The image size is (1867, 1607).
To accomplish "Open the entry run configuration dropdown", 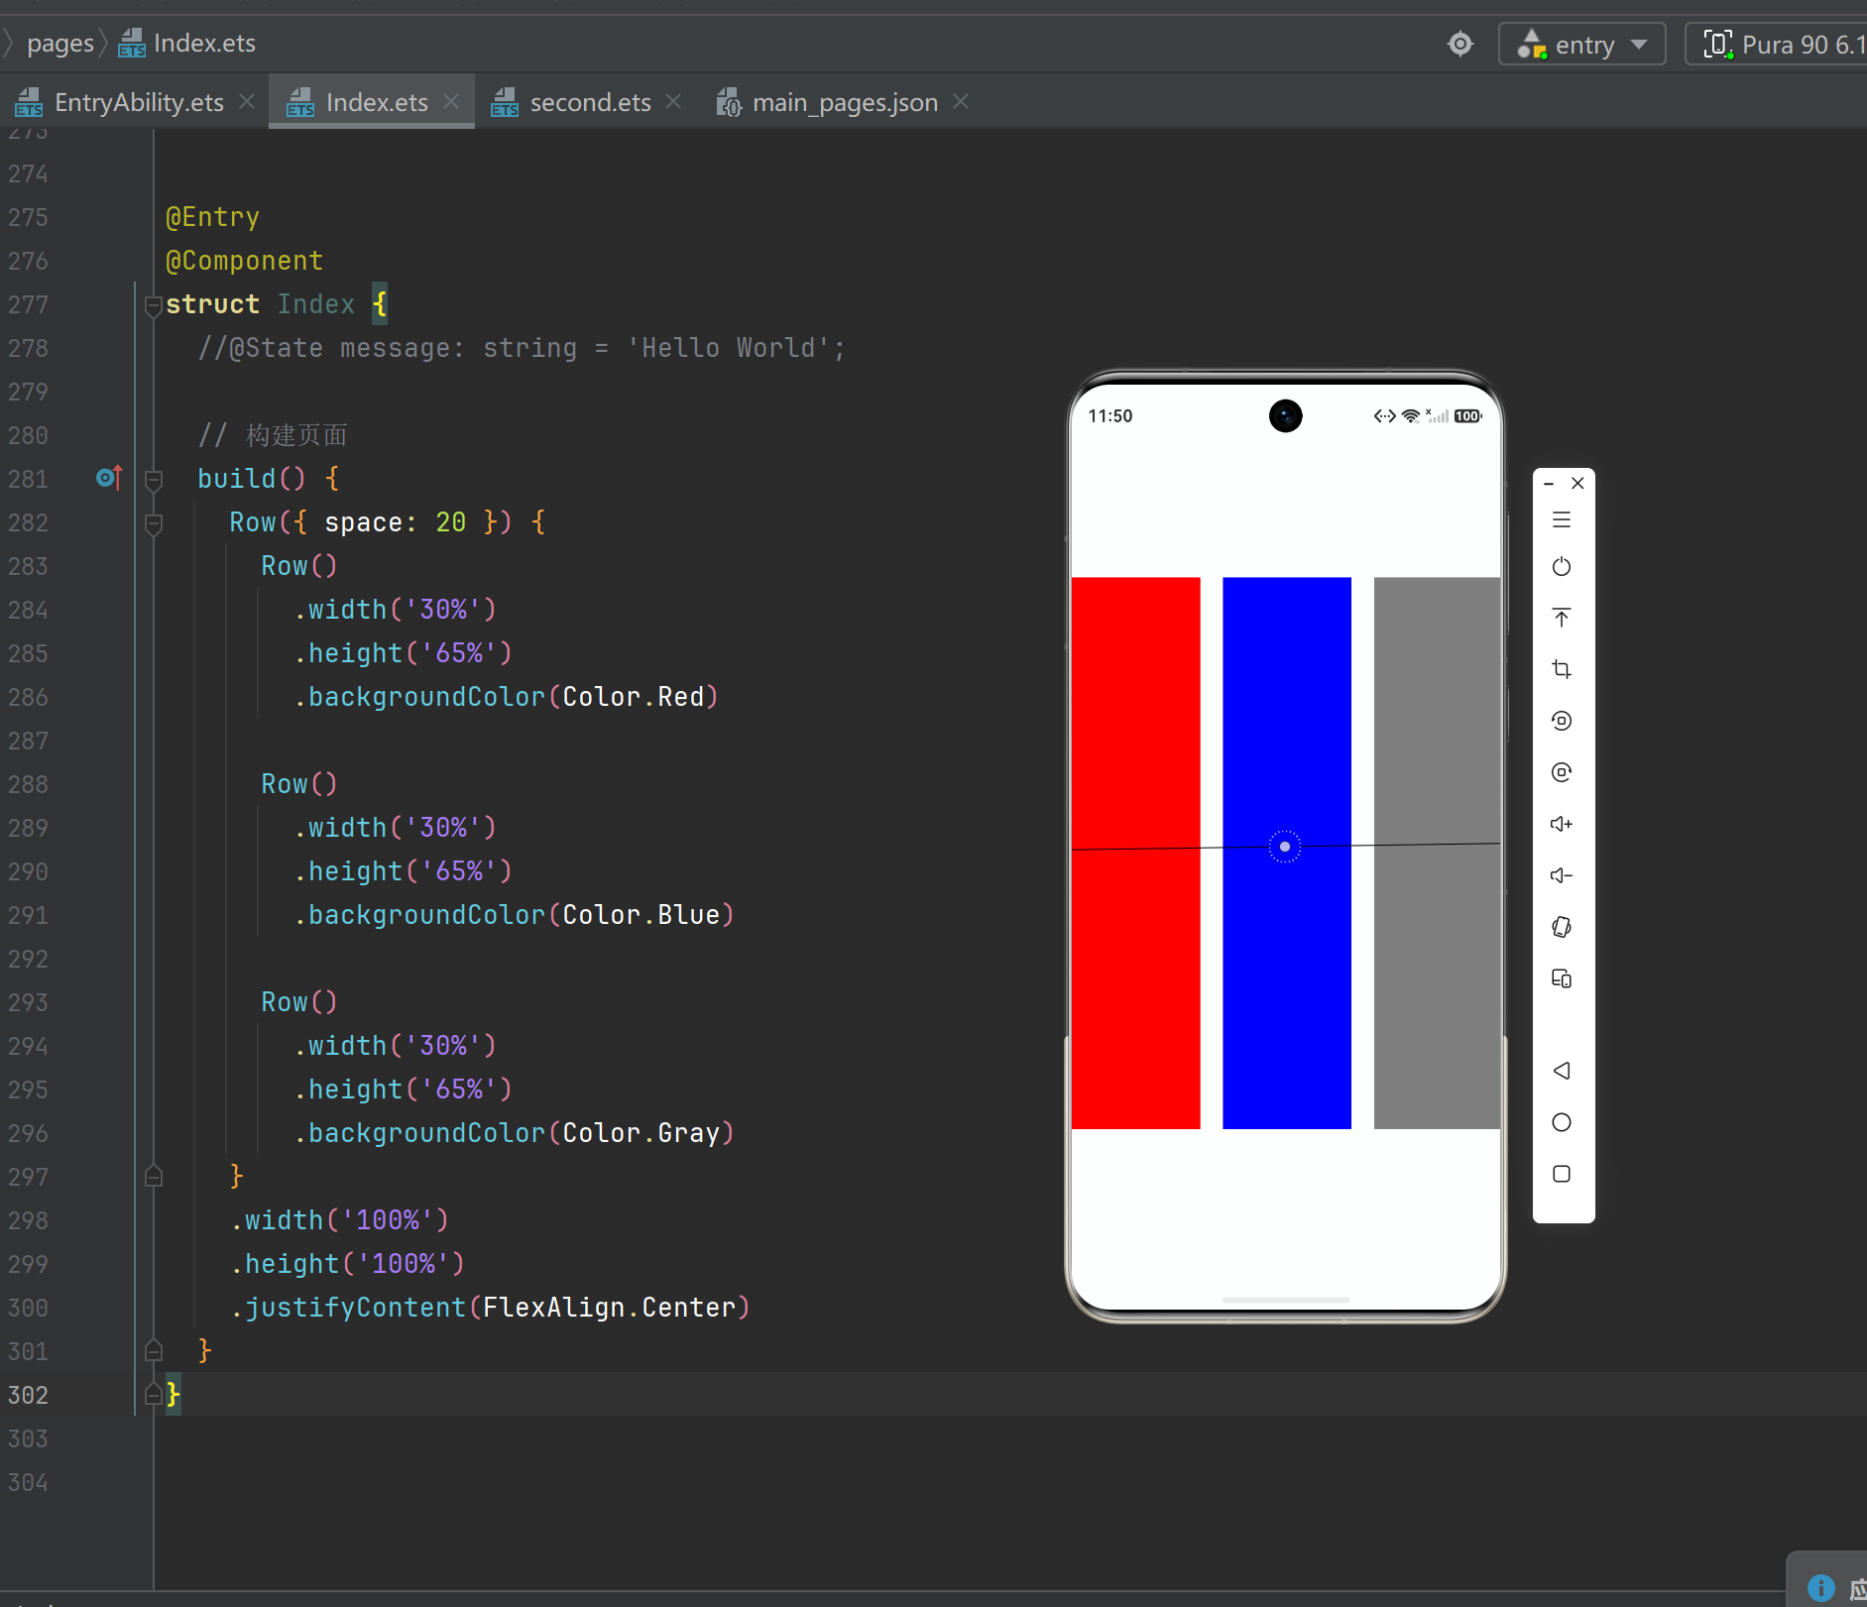I will (x=1582, y=45).
